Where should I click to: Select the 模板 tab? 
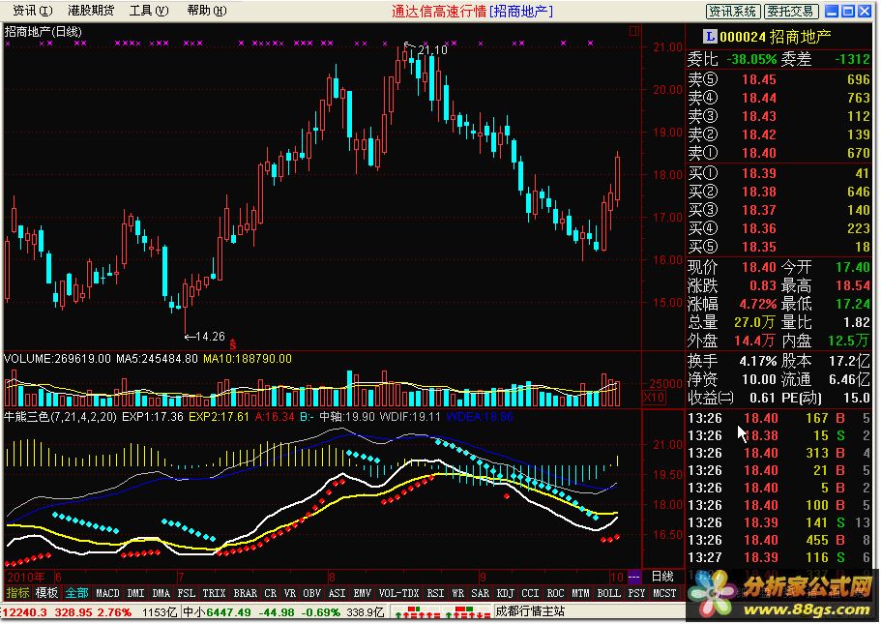46,593
